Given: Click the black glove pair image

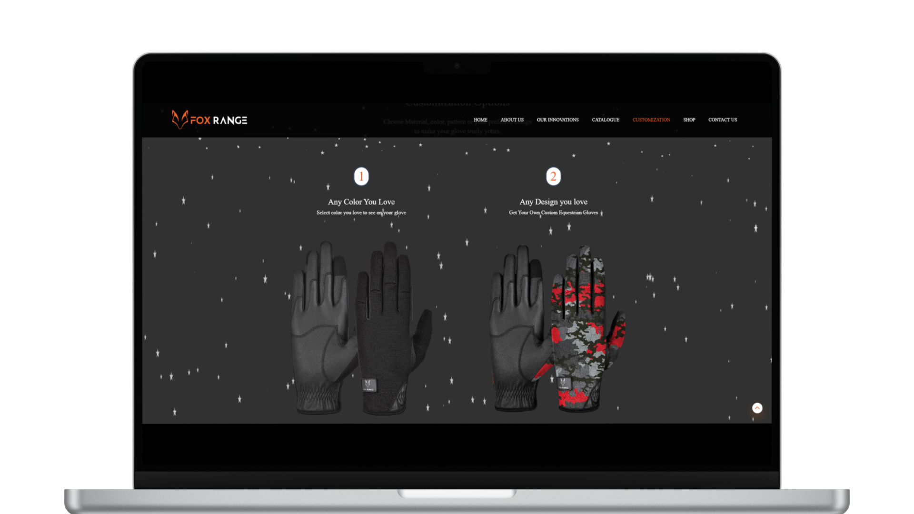Looking at the screenshot, I should pyautogui.click(x=361, y=327).
